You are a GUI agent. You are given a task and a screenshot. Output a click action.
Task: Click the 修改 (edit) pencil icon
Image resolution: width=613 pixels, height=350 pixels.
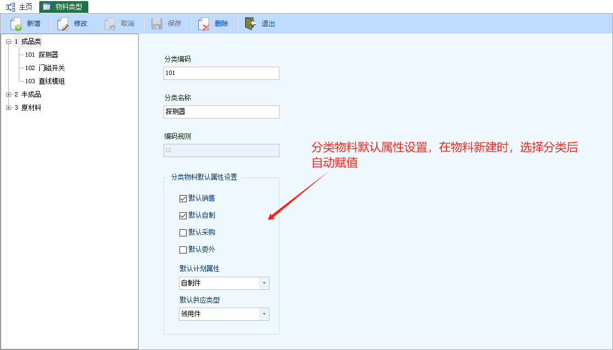click(62, 24)
